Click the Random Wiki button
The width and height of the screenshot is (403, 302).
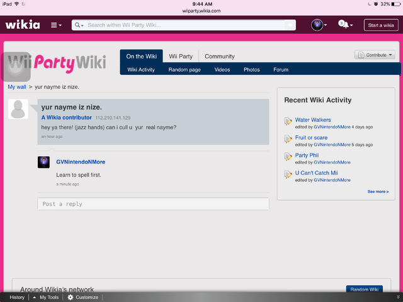pyautogui.click(x=364, y=289)
